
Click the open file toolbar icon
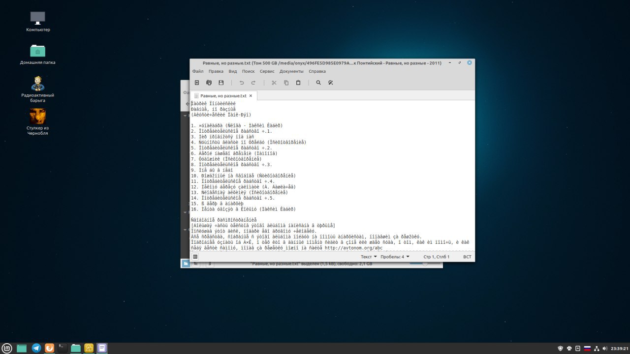[x=209, y=83]
